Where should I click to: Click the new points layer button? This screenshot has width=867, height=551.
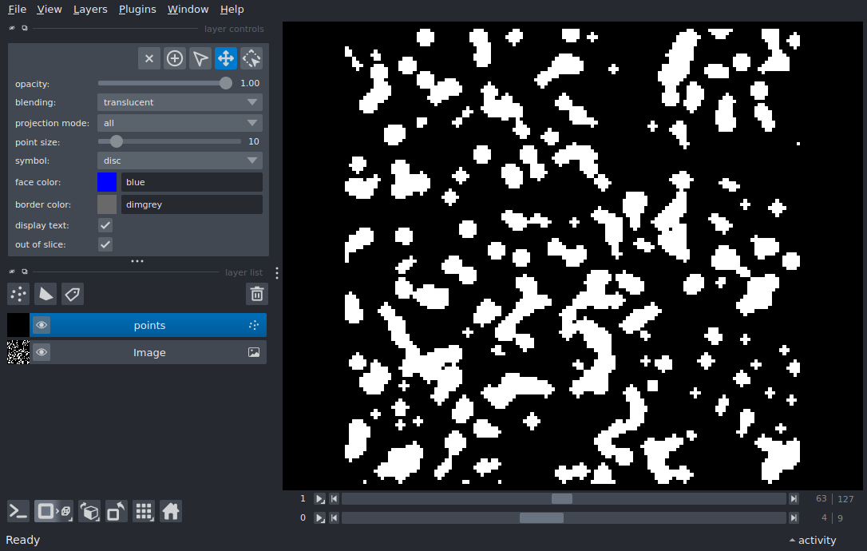18,294
